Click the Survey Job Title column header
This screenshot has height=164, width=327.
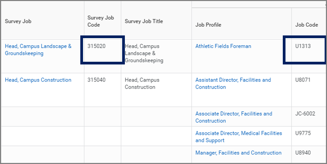click(x=144, y=21)
